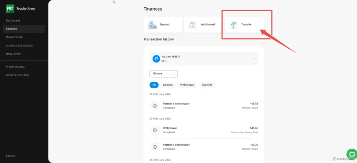Image resolution: width=357 pixels, height=163 pixels.
Task: Open Dashboard in the sidebar
Action: 13,21
